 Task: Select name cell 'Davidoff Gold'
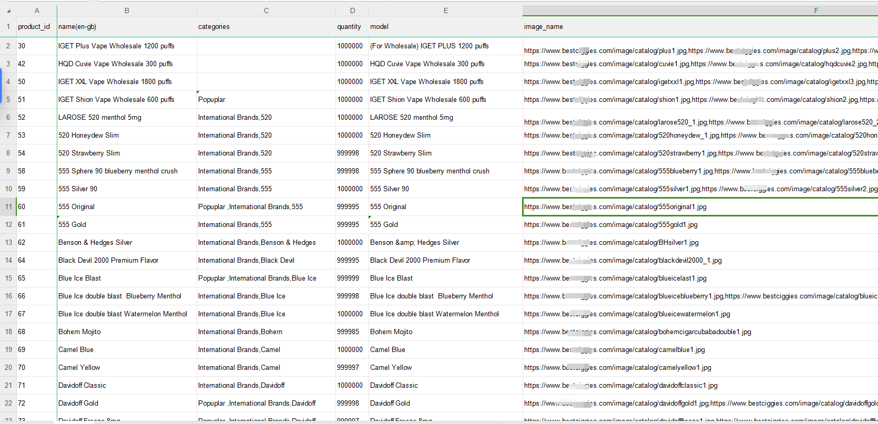127,403
